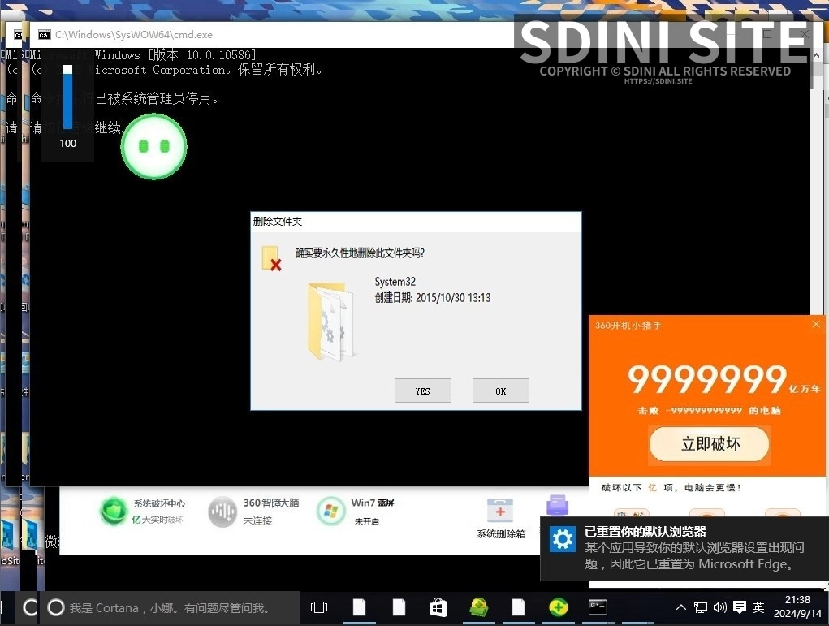The height and width of the screenshot is (626, 829).
Task: Open Action Center tray icon
Action: (740, 607)
